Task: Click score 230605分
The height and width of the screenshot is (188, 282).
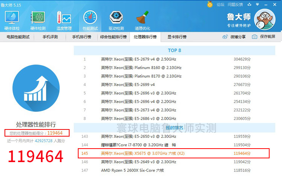Action: (242, 119)
